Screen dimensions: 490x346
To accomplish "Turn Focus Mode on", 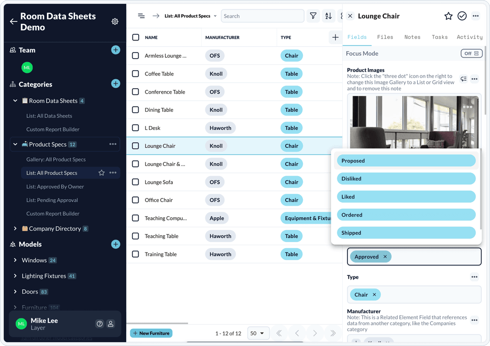I will [471, 53].
